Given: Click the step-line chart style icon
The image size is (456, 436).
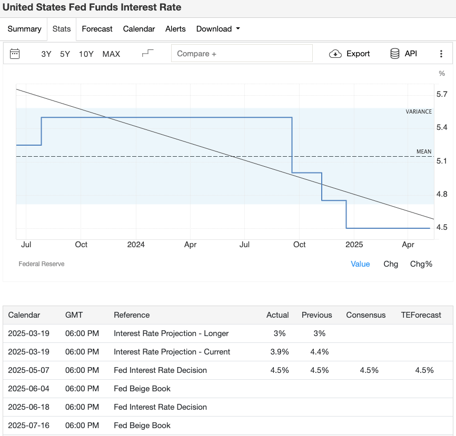Looking at the screenshot, I should [148, 53].
